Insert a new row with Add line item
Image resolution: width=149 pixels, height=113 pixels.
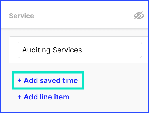click(x=43, y=97)
